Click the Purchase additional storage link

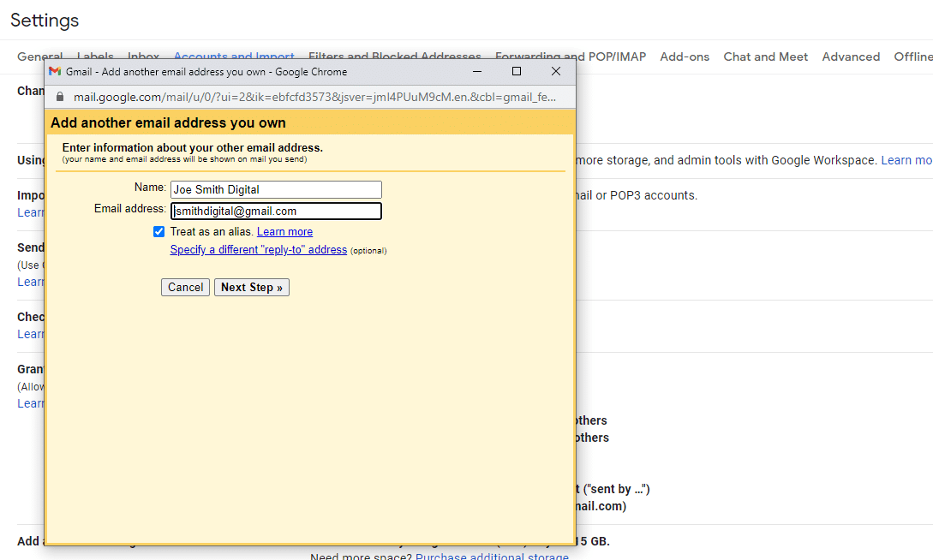tap(492, 557)
